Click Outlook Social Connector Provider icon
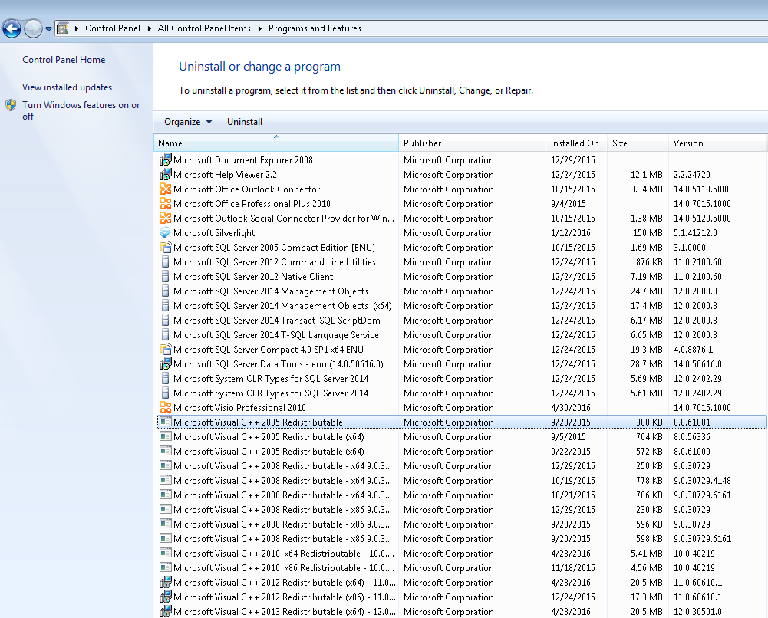 [x=166, y=219]
